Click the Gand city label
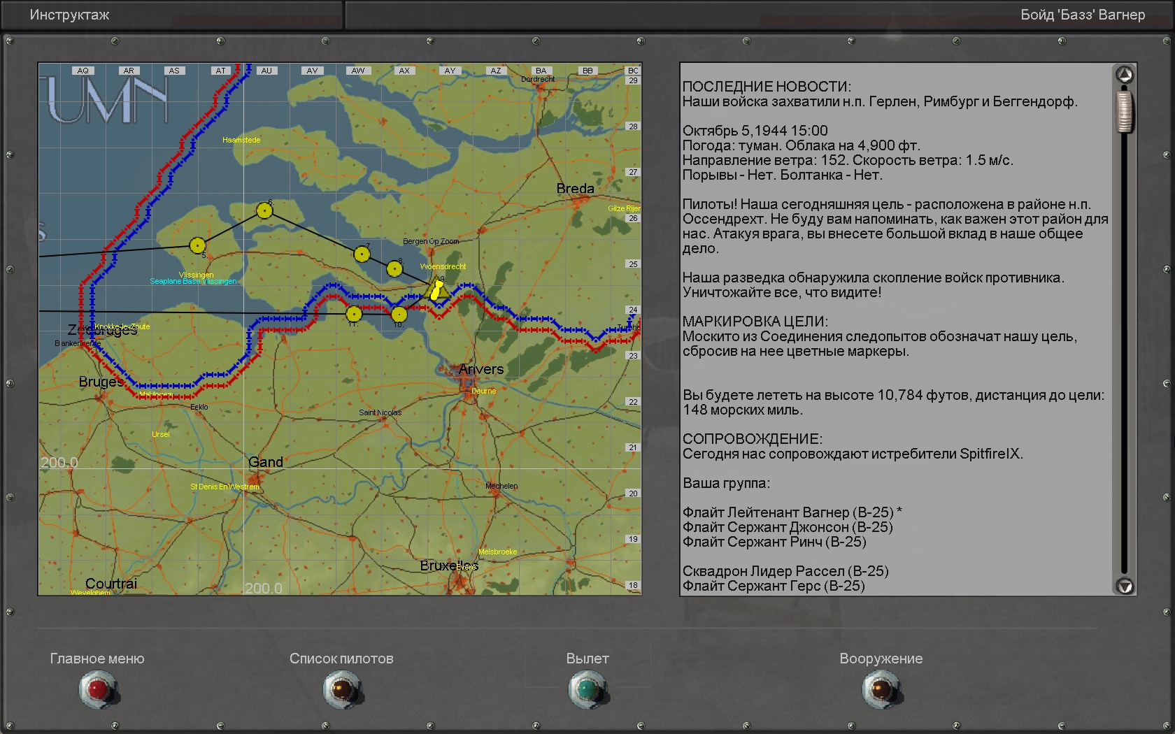Image resolution: width=1175 pixels, height=734 pixels. pos(266,462)
